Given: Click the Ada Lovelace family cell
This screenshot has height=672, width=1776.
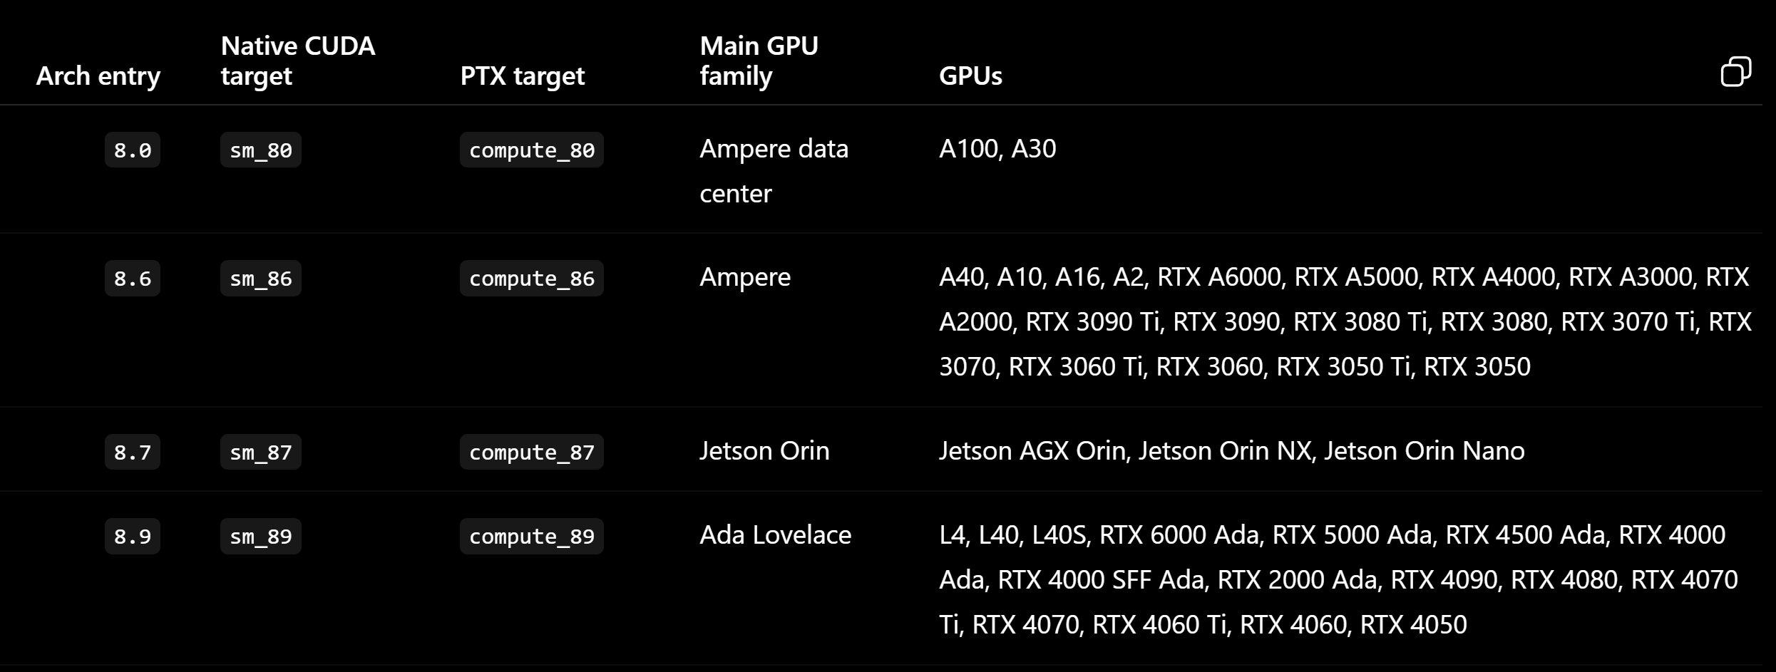Looking at the screenshot, I should pyautogui.click(x=776, y=534).
